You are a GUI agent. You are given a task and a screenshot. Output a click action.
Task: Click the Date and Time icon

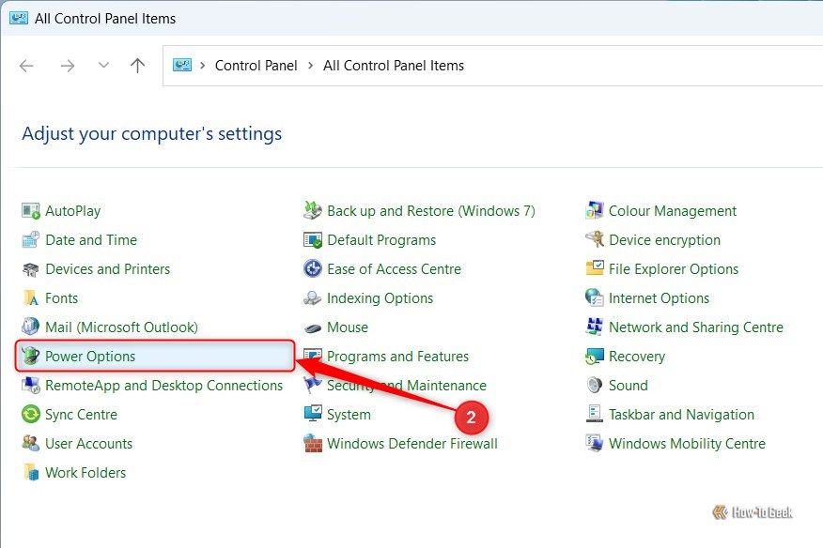pyautogui.click(x=30, y=239)
